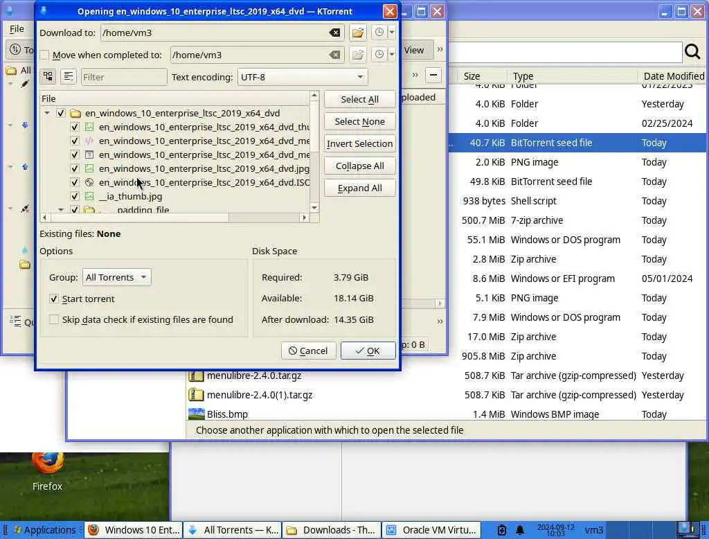Open recent-locations clock for Move when completed
The image size is (709, 539).
pos(379,54)
